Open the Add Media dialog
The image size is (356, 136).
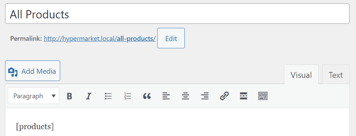point(33,71)
